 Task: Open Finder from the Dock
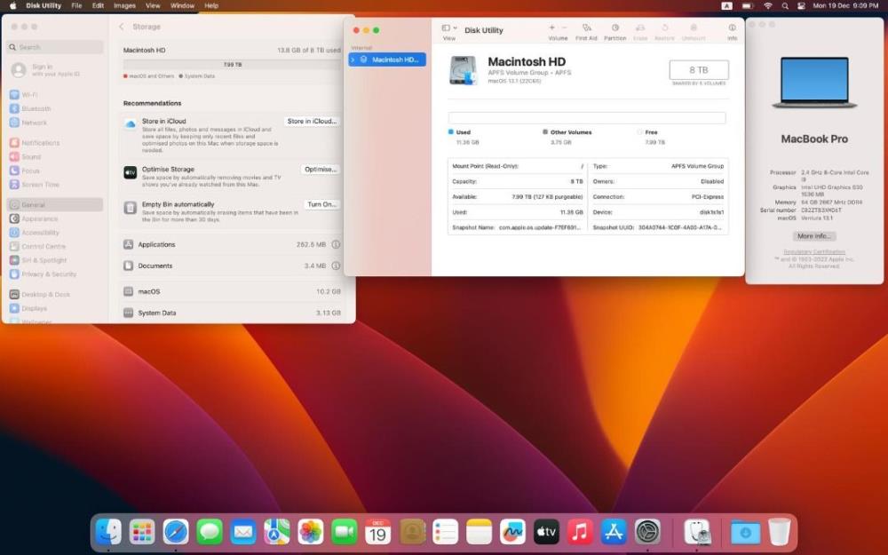(x=108, y=532)
